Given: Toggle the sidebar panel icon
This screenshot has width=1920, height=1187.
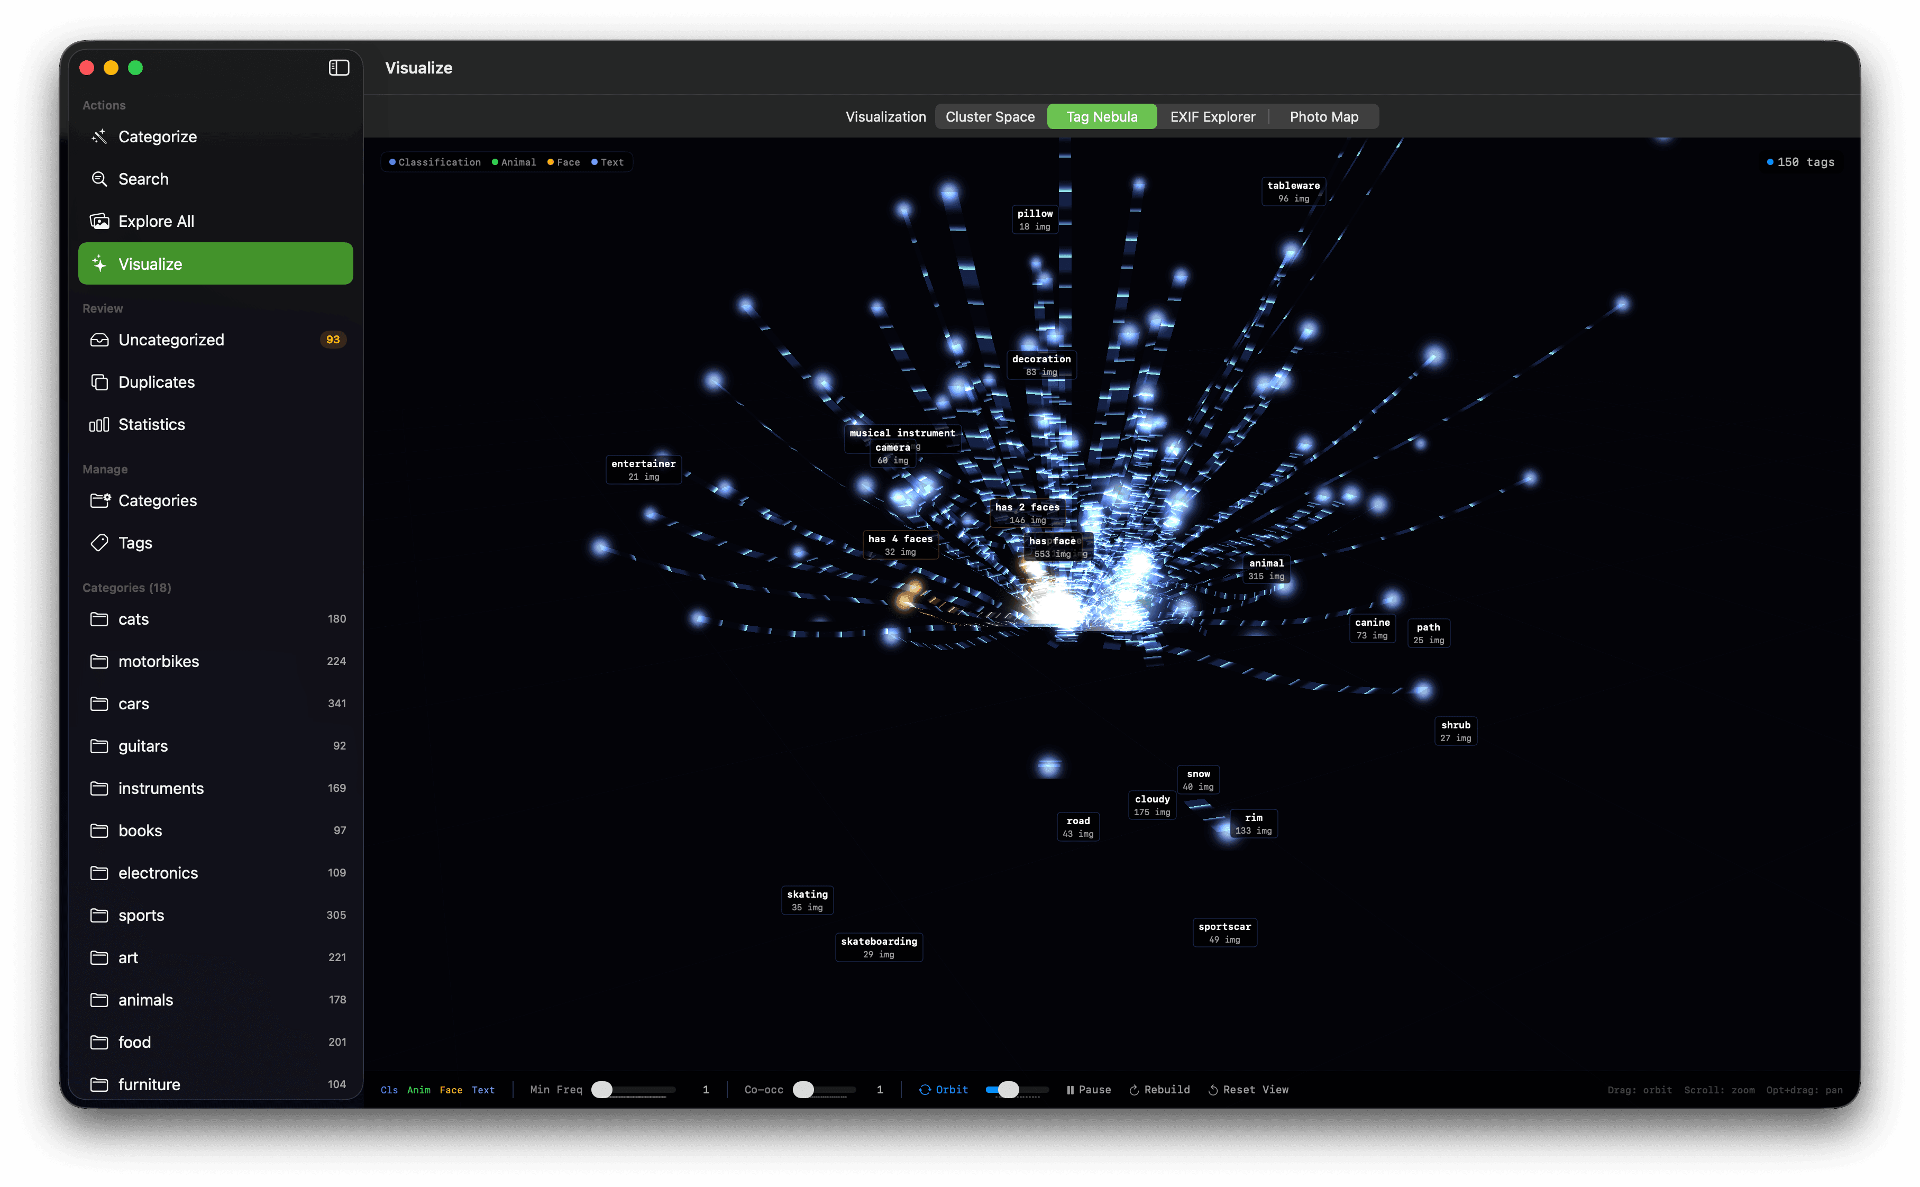Looking at the screenshot, I should pos(339,68).
